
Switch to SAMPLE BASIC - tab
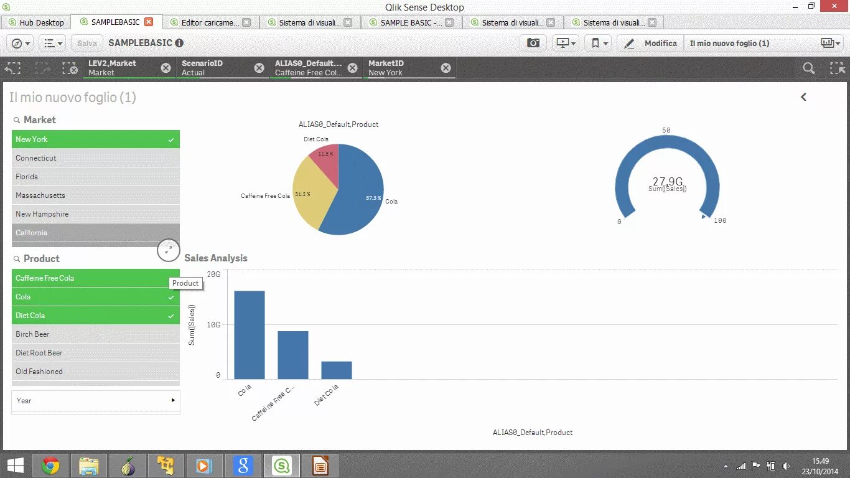(x=411, y=22)
